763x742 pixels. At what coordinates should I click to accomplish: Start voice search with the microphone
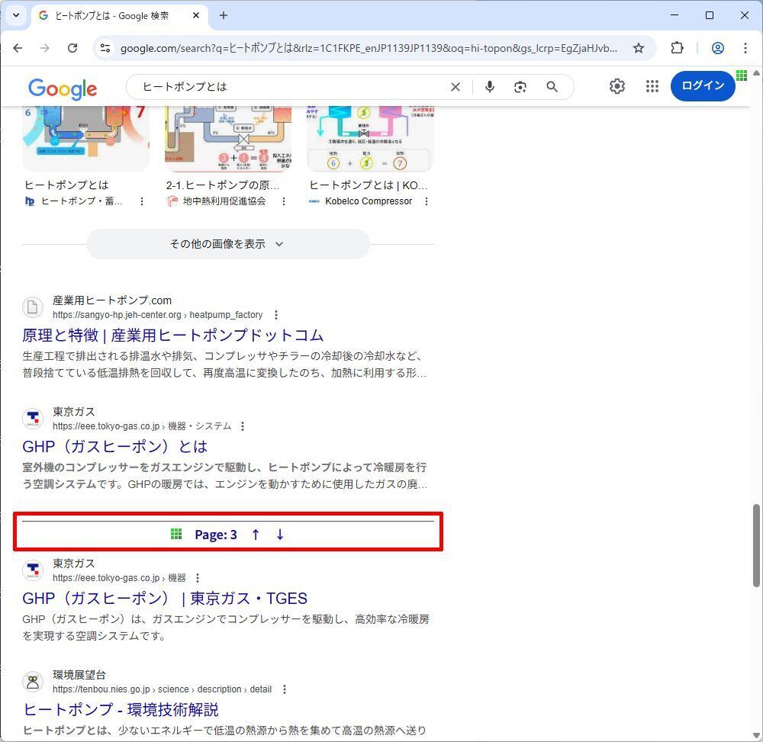point(490,86)
